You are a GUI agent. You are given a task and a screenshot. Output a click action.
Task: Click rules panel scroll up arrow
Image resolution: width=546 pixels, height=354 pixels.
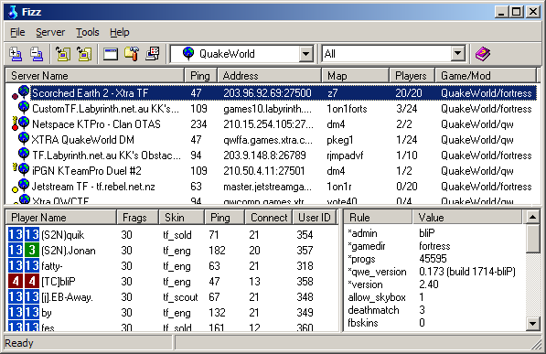click(533, 218)
